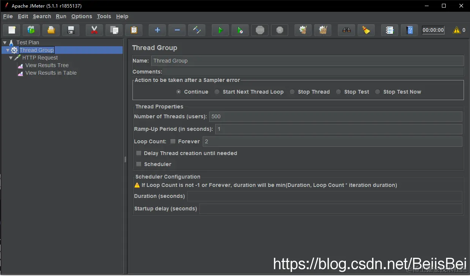The width and height of the screenshot is (470, 276).
Task: Click the New test plan icon
Action: coord(12,30)
